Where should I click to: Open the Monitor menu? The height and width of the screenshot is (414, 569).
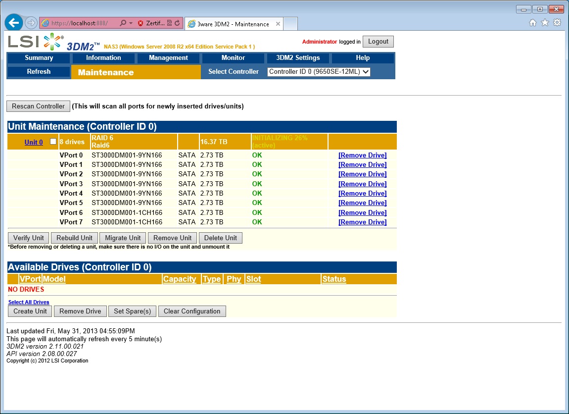[233, 58]
